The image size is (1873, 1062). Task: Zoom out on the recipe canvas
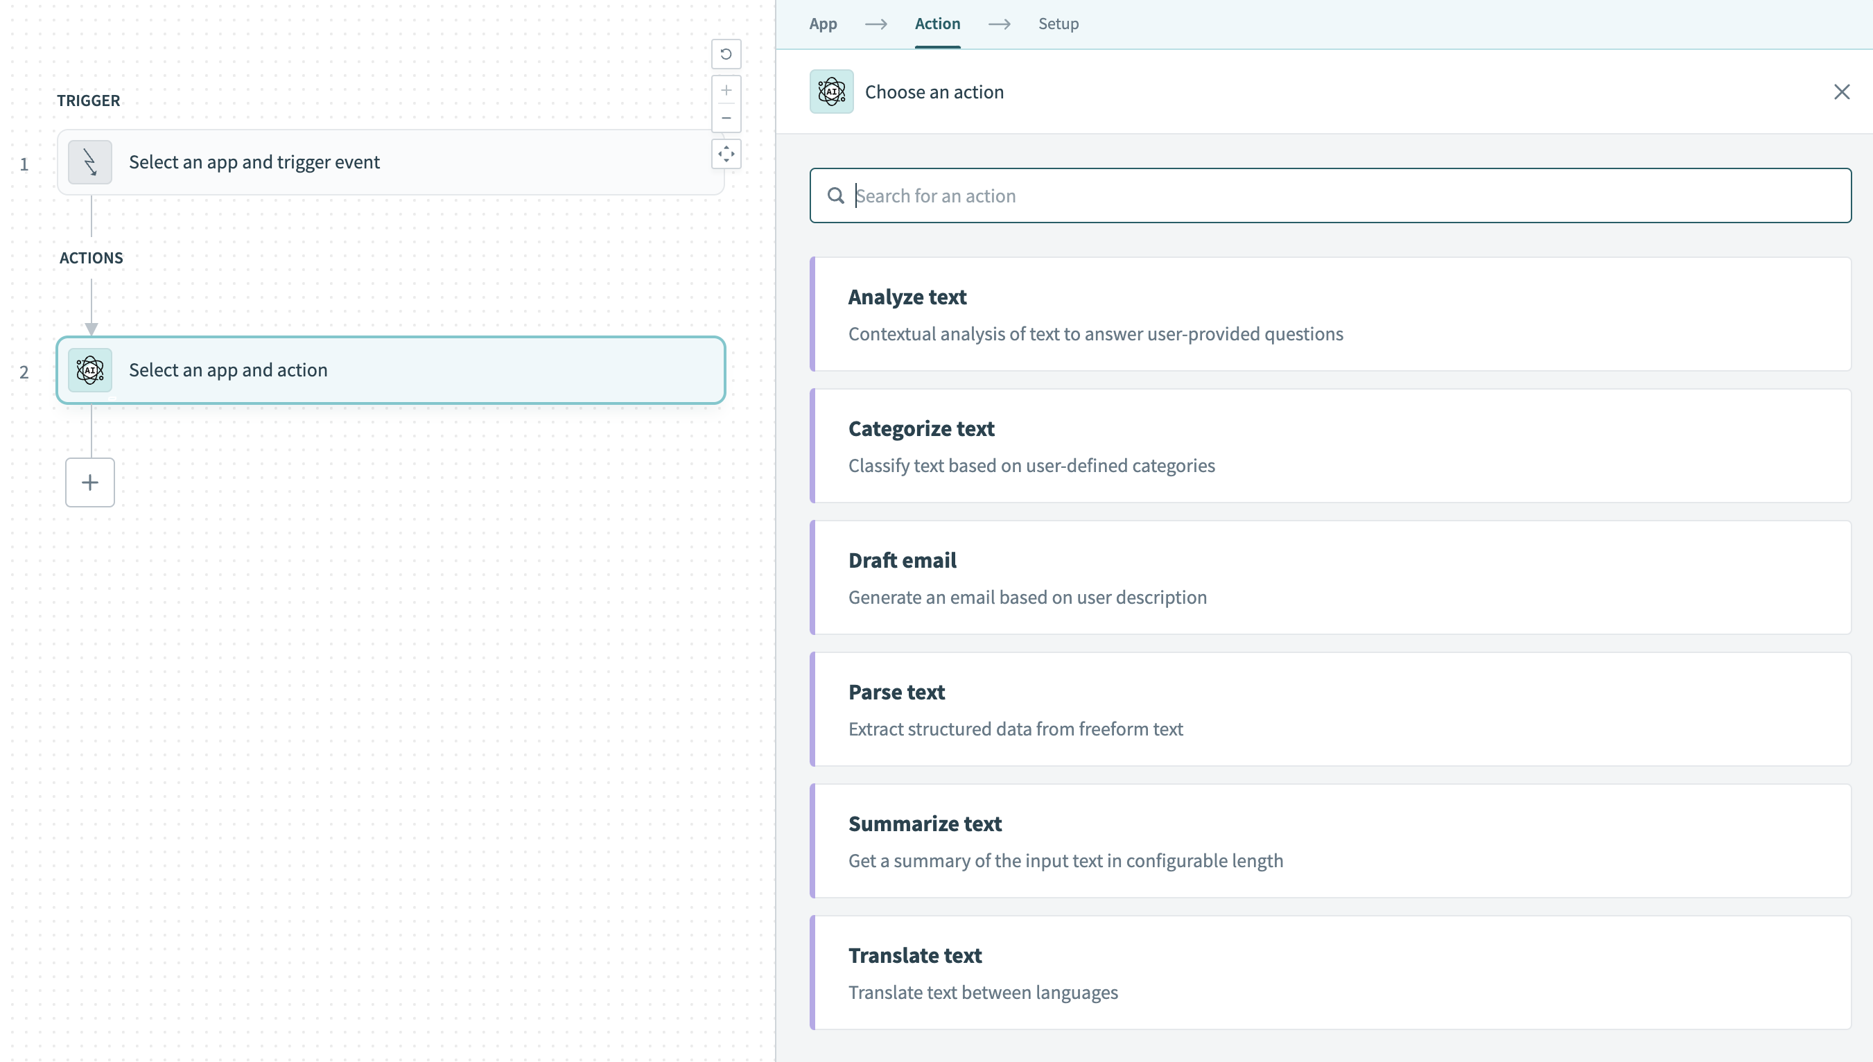(726, 118)
